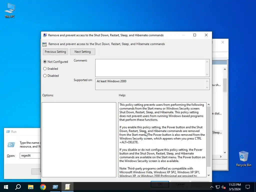
Task: Show clock and calendar 11:23 PM
Action: pos(234,187)
